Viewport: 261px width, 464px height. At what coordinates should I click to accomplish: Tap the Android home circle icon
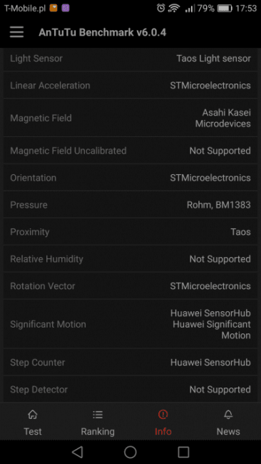point(130,452)
